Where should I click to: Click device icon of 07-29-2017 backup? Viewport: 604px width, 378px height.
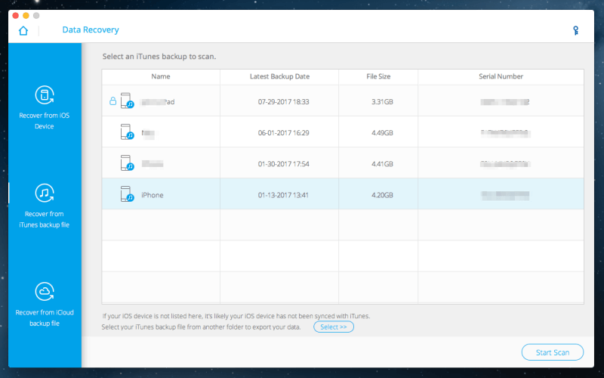point(127,101)
